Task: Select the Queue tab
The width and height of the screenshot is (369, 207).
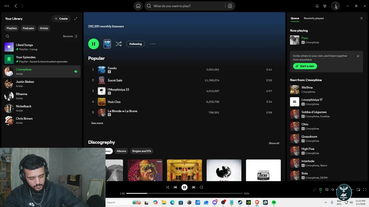Action: point(295,18)
